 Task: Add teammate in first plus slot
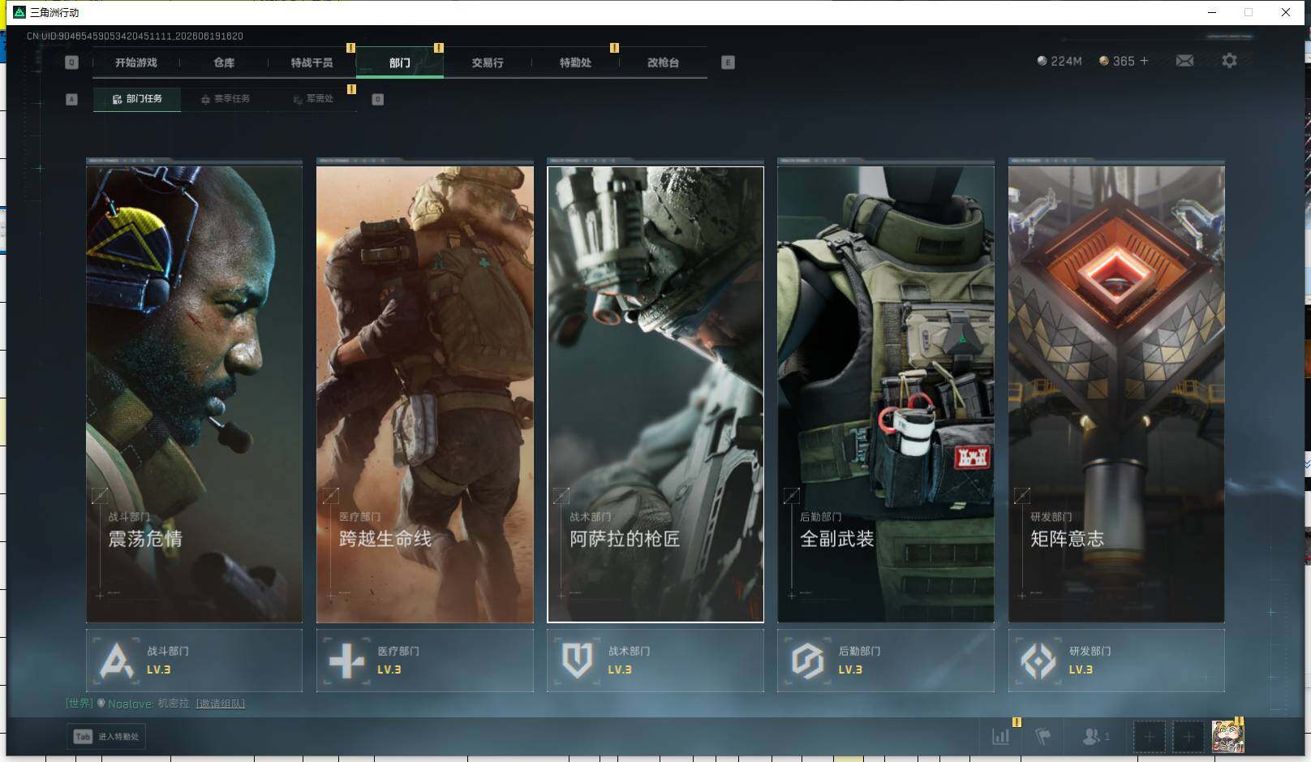click(1149, 737)
